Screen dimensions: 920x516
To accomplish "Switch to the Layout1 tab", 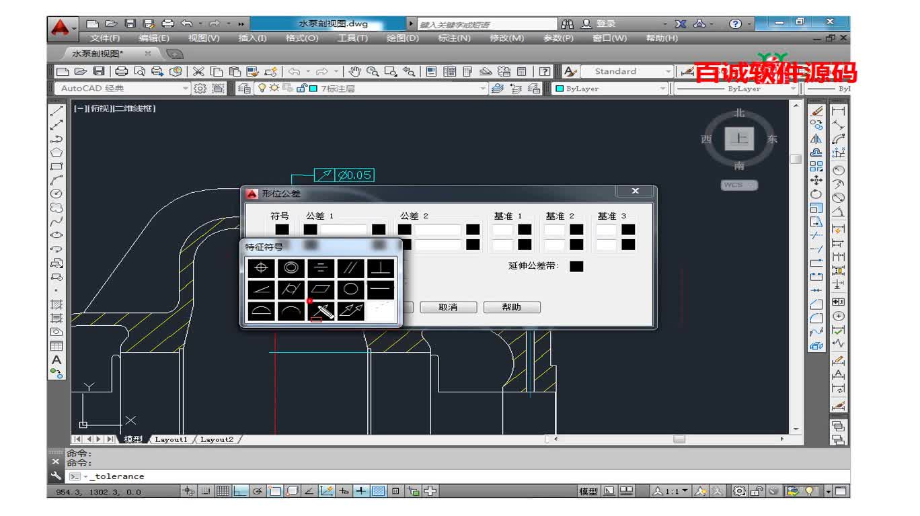I will 171,439.
